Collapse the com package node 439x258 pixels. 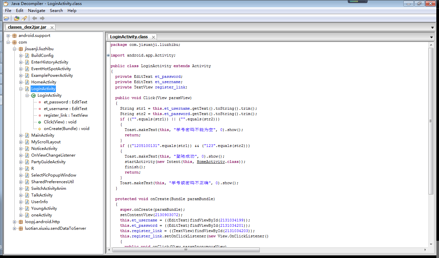pos(8,42)
